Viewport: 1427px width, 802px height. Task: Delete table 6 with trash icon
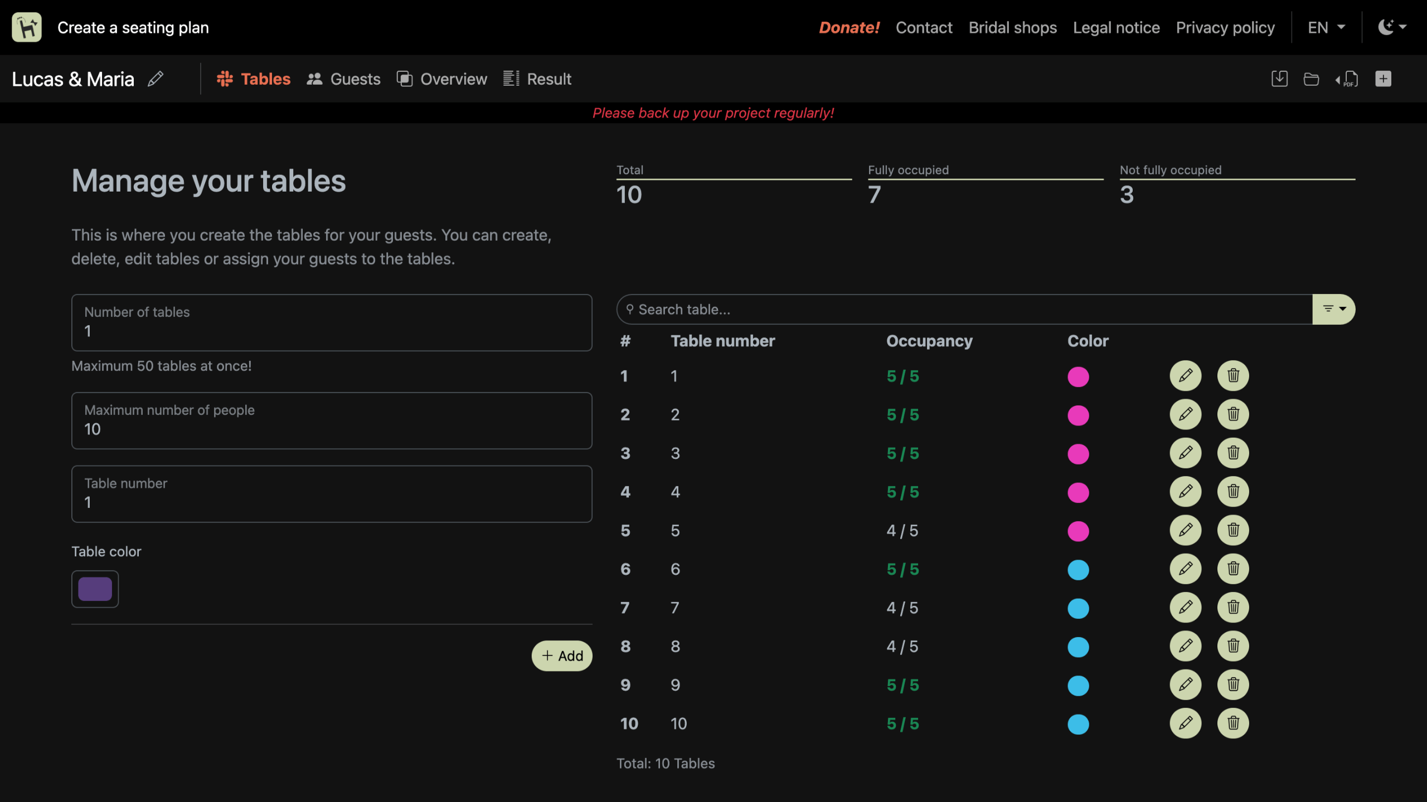tap(1233, 569)
